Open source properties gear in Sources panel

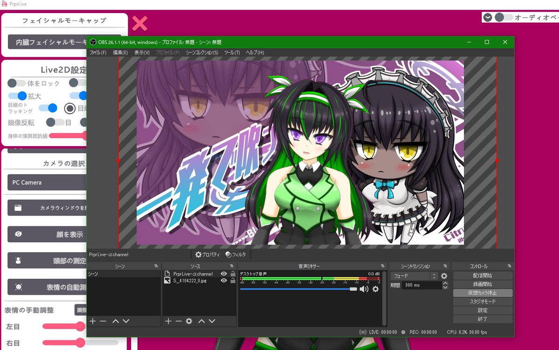[x=189, y=321]
